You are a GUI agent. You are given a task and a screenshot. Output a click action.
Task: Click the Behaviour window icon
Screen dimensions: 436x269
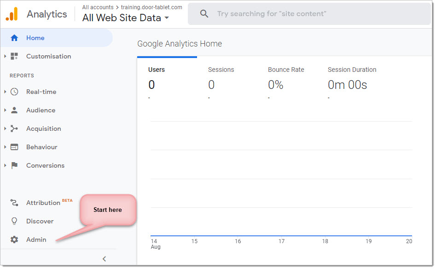[x=14, y=147]
